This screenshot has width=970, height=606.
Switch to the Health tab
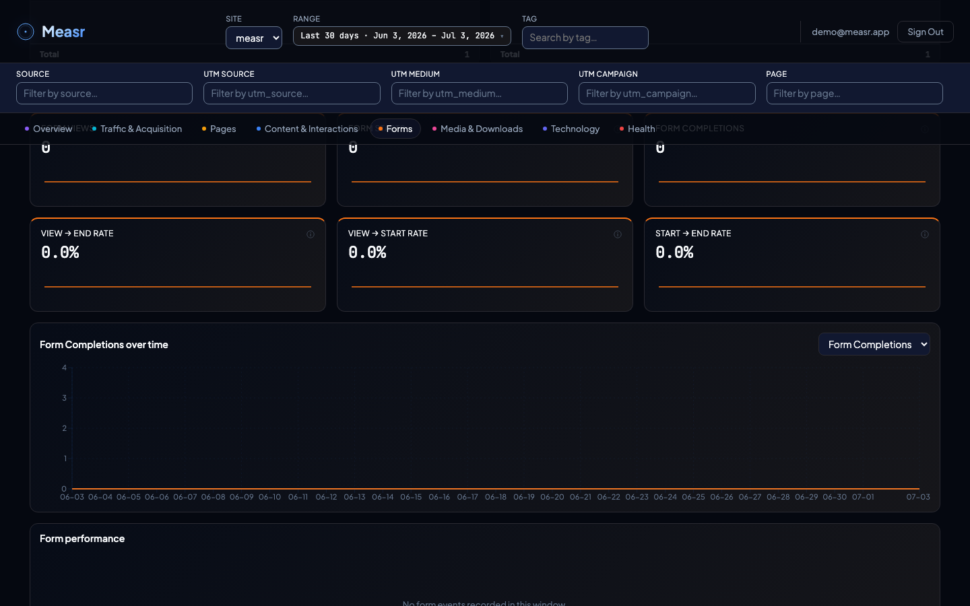[x=637, y=129]
